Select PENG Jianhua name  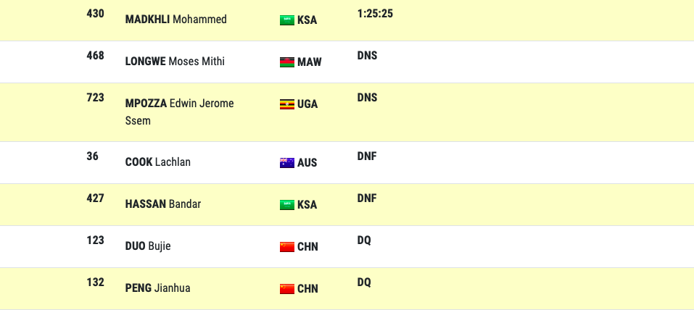(157, 288)
